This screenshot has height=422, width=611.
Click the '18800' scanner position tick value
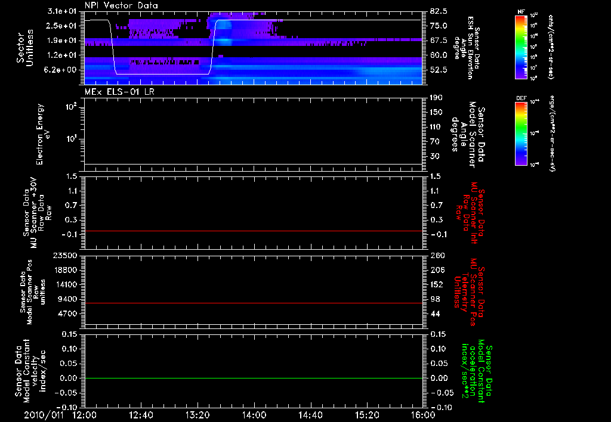coord(64,270)
